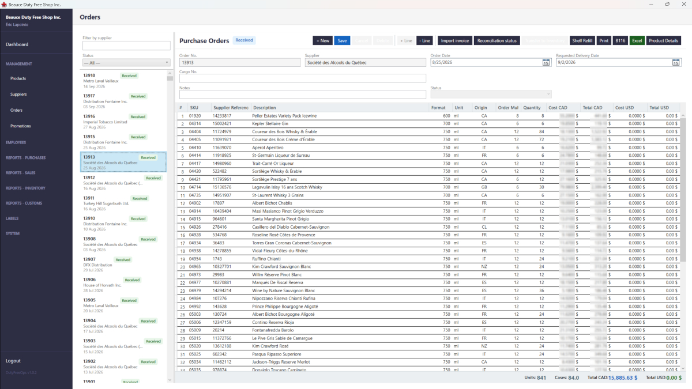Click the Format column header
Screen dimensions: 692x389
point(440,108)
